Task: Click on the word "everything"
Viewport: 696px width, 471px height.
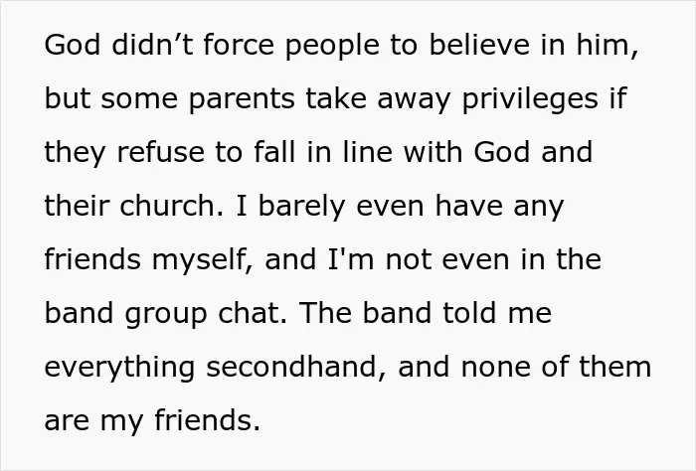Action: [x=120, y=368]
